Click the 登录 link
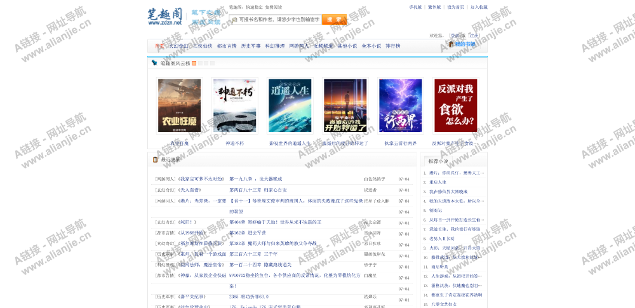The width and height of the screenshot is (635, 308). click(456, 36)
